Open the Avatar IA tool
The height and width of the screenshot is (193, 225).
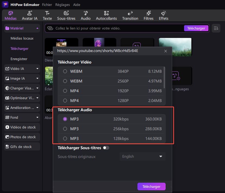(x=30, y=15)
